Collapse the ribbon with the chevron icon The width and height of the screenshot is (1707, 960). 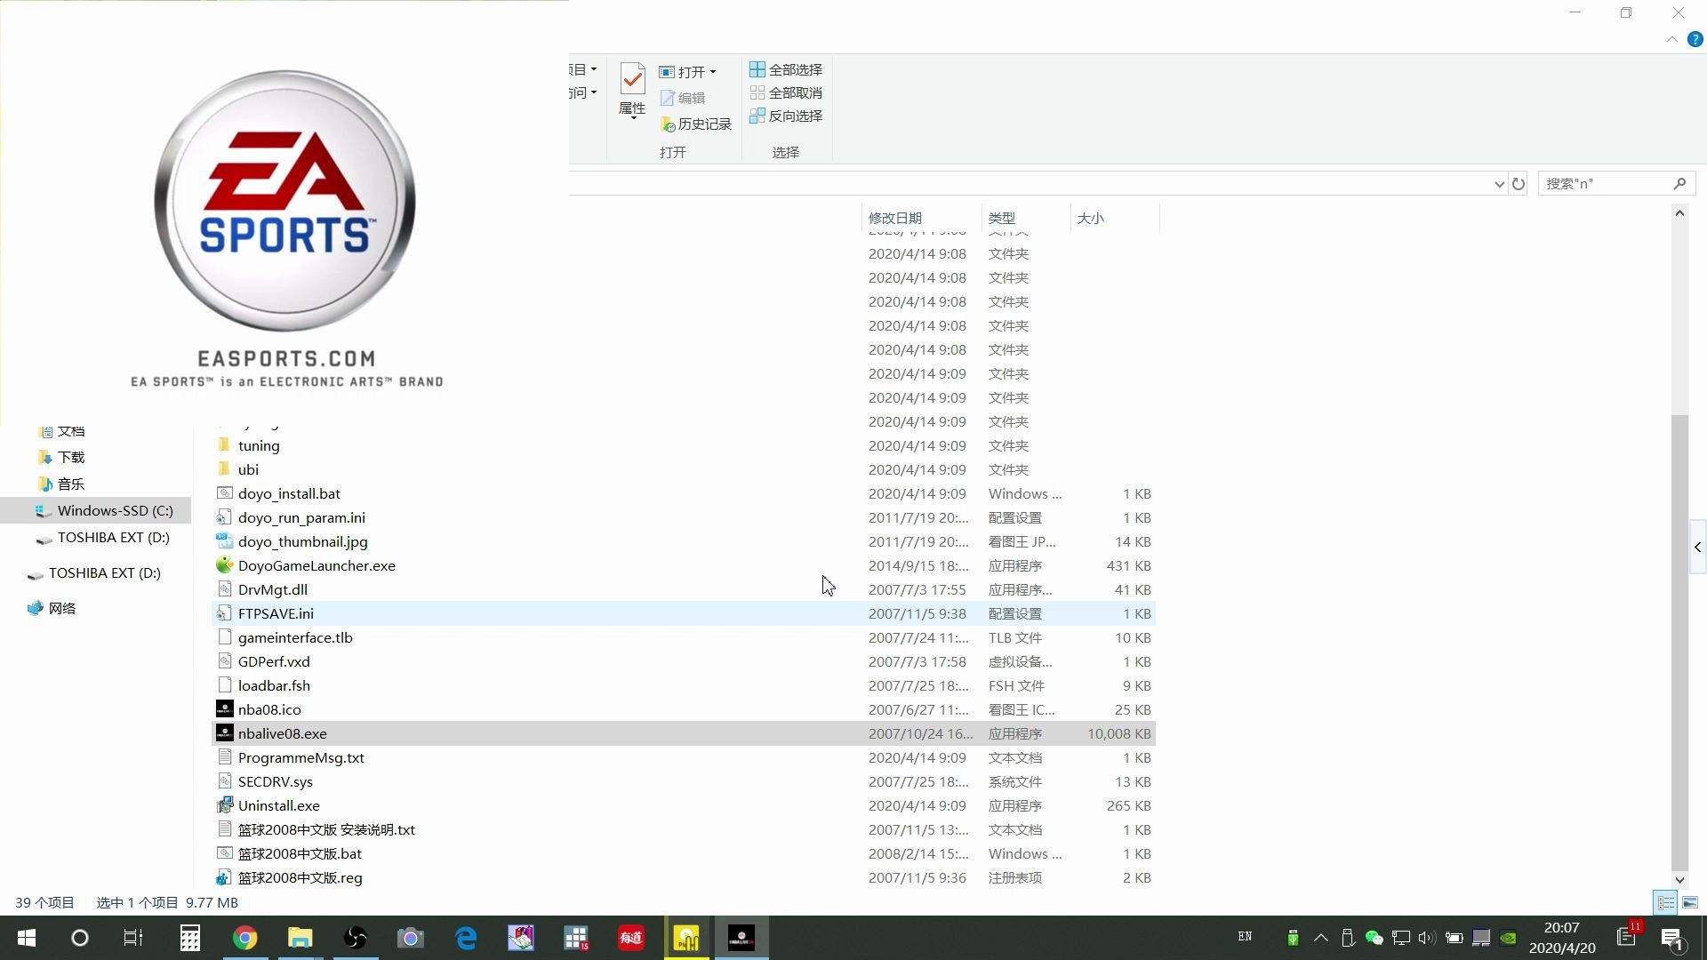coord(1671,39)
